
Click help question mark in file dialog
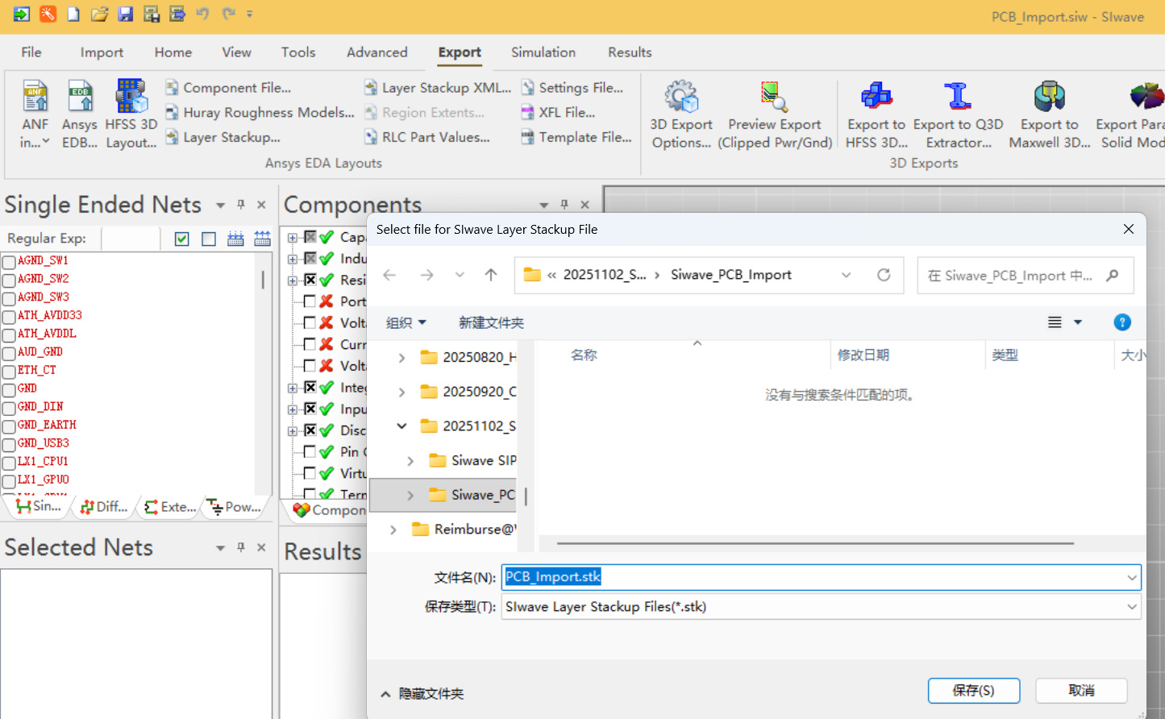[1122, 322]
